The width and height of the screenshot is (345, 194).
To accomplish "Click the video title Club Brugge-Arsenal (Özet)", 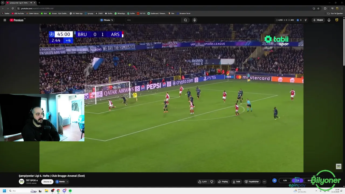I will coord(52,176).
